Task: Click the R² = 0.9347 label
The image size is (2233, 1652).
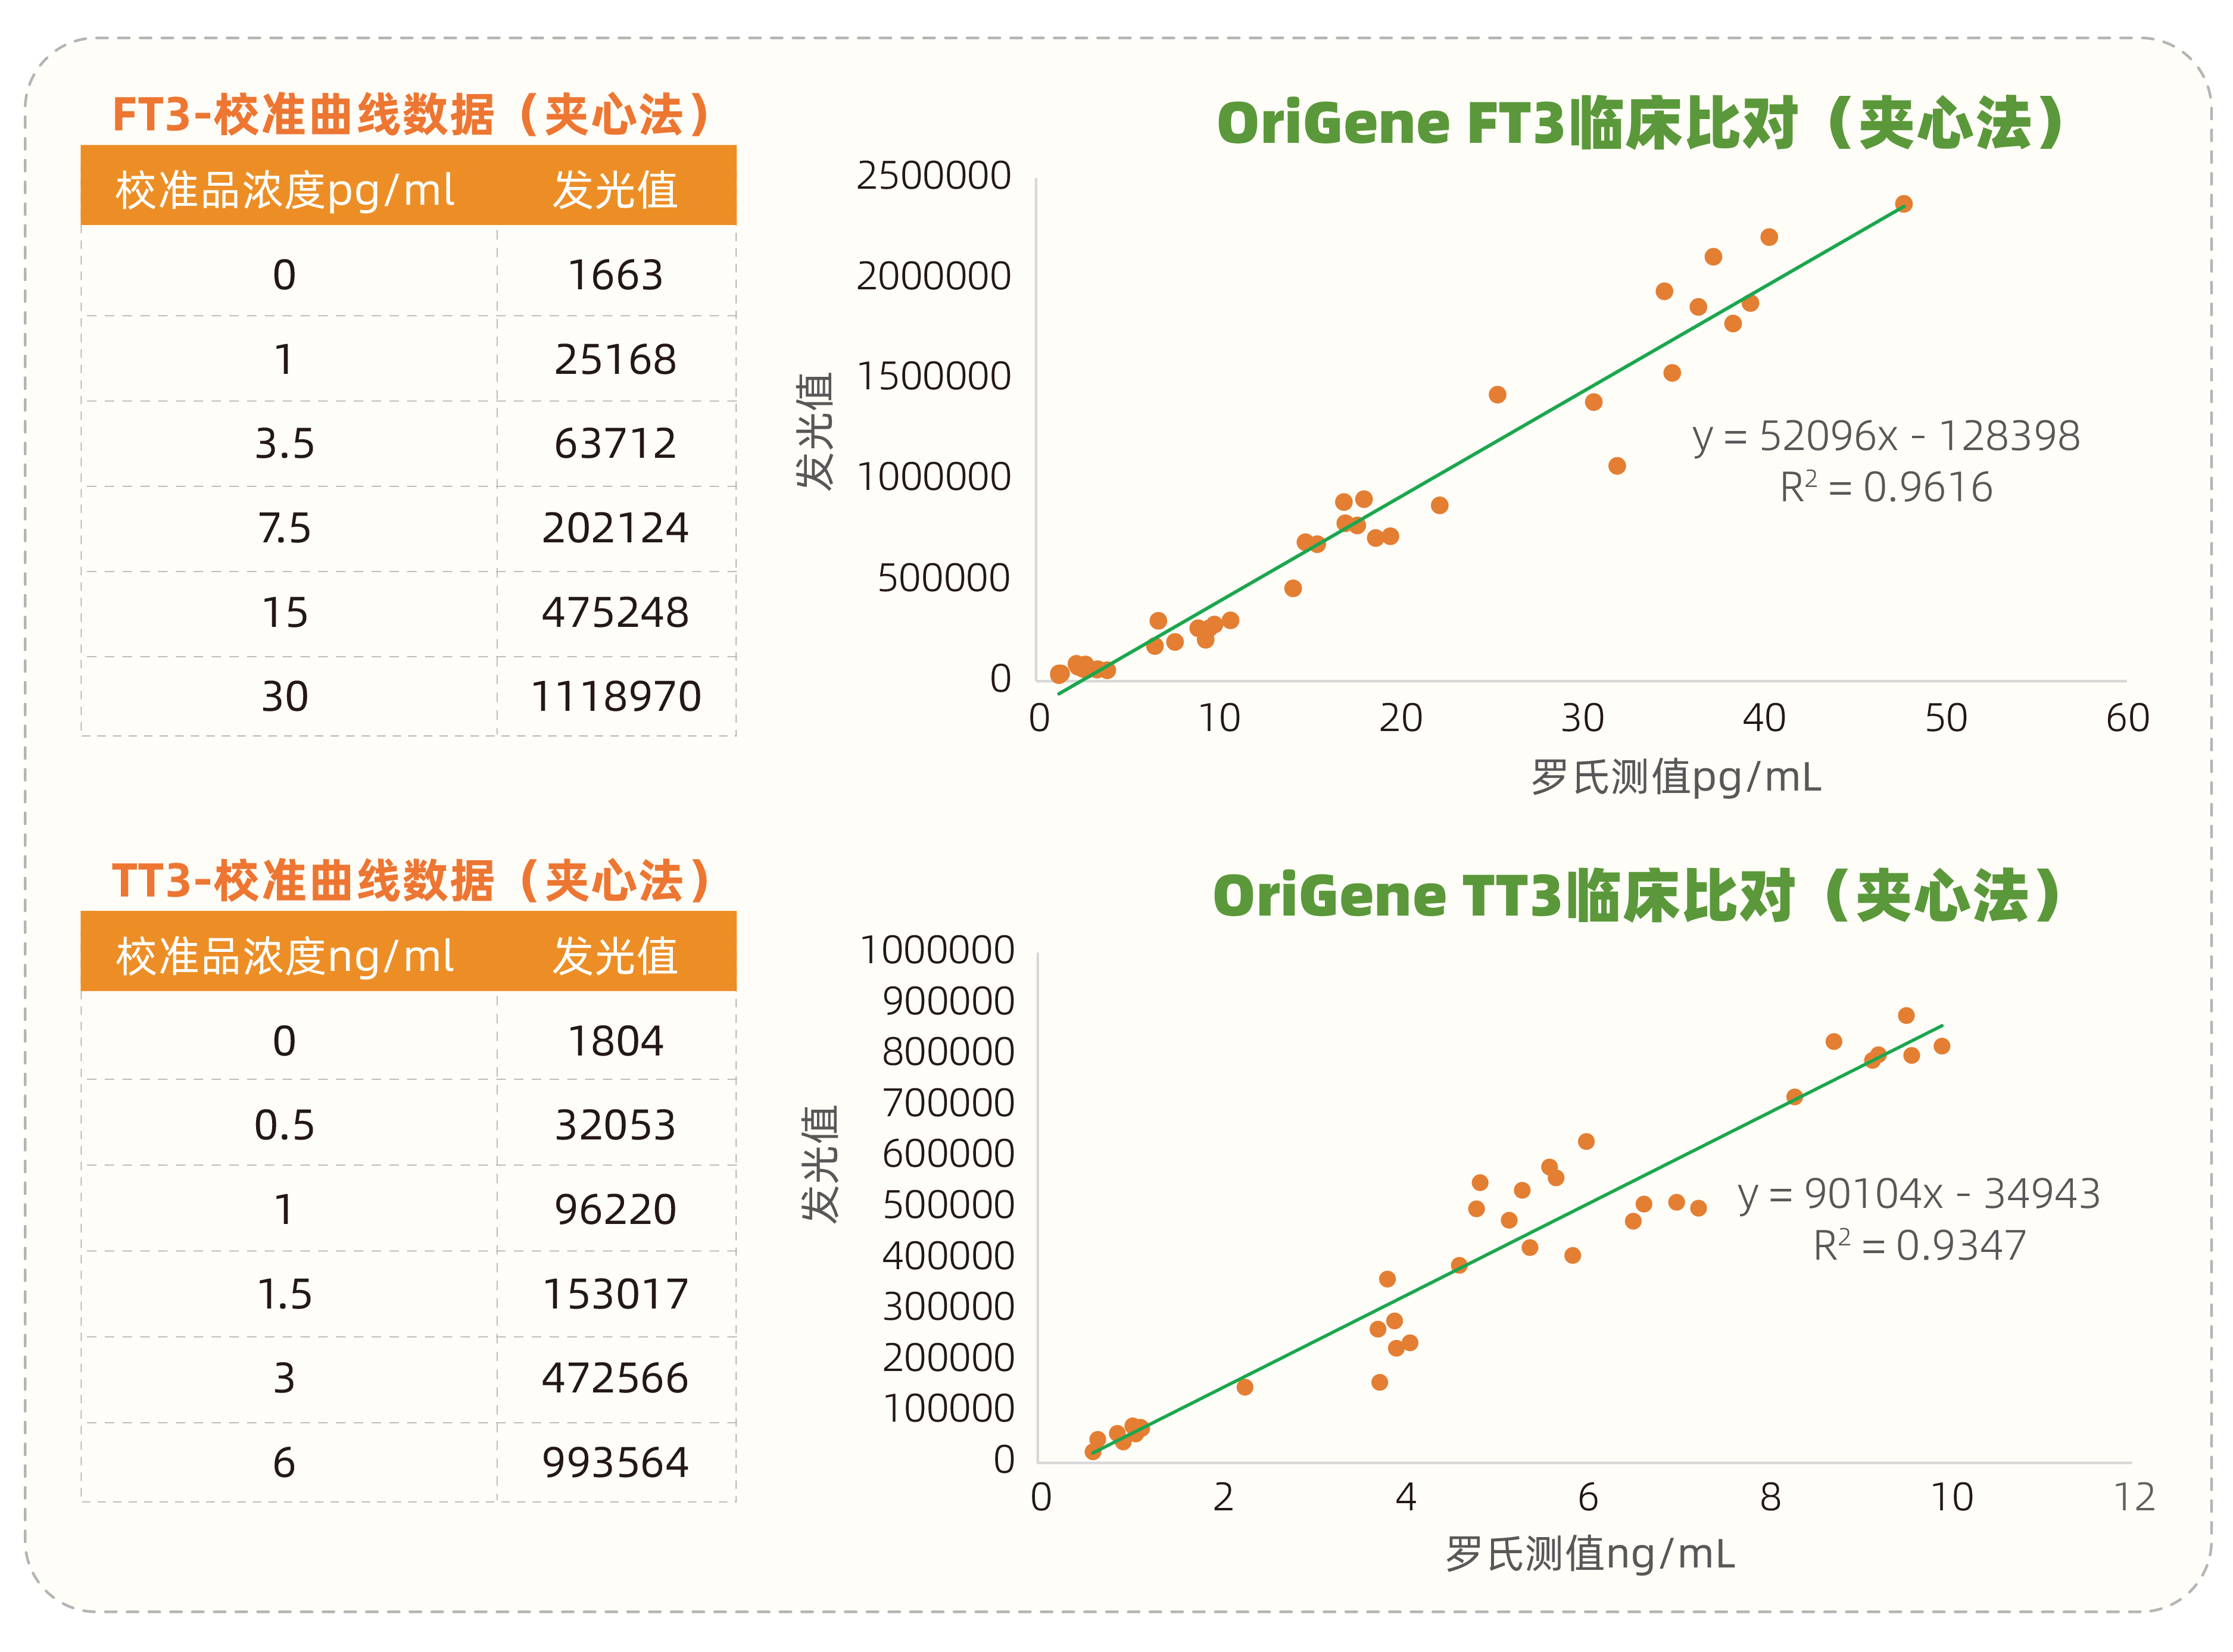Action: point(1919,1245)
